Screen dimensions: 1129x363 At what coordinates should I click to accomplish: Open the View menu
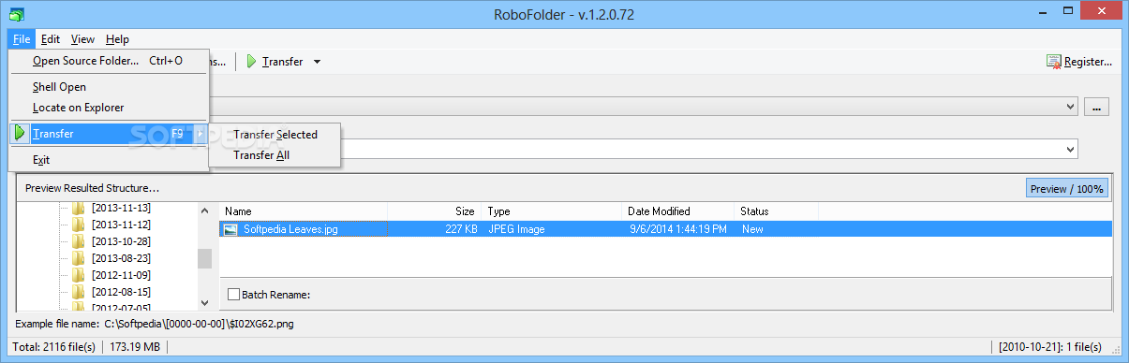(x=82, y=39)
